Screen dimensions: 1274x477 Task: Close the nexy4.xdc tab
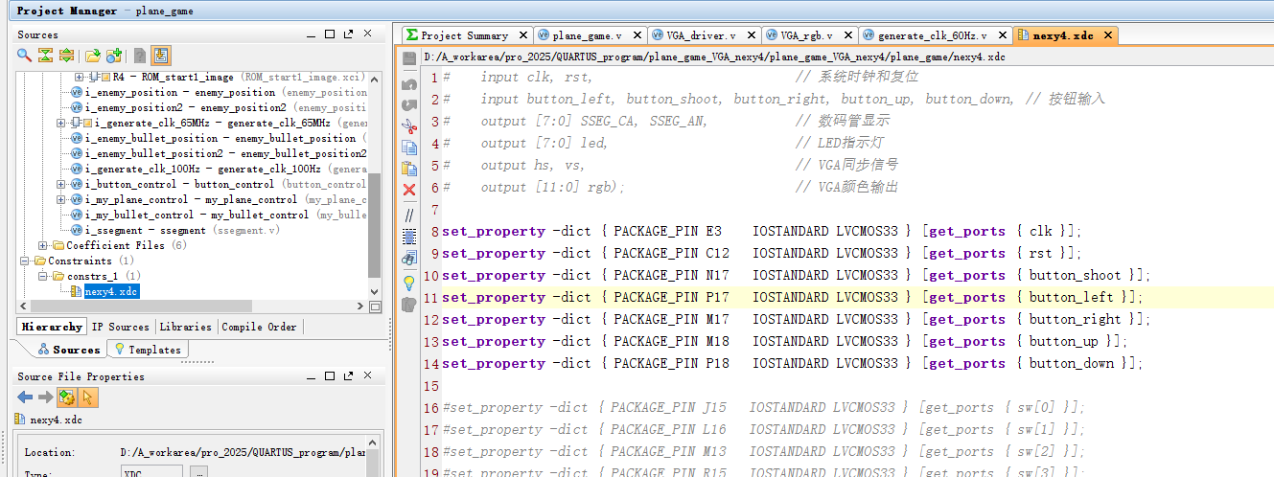[1108, 35]
